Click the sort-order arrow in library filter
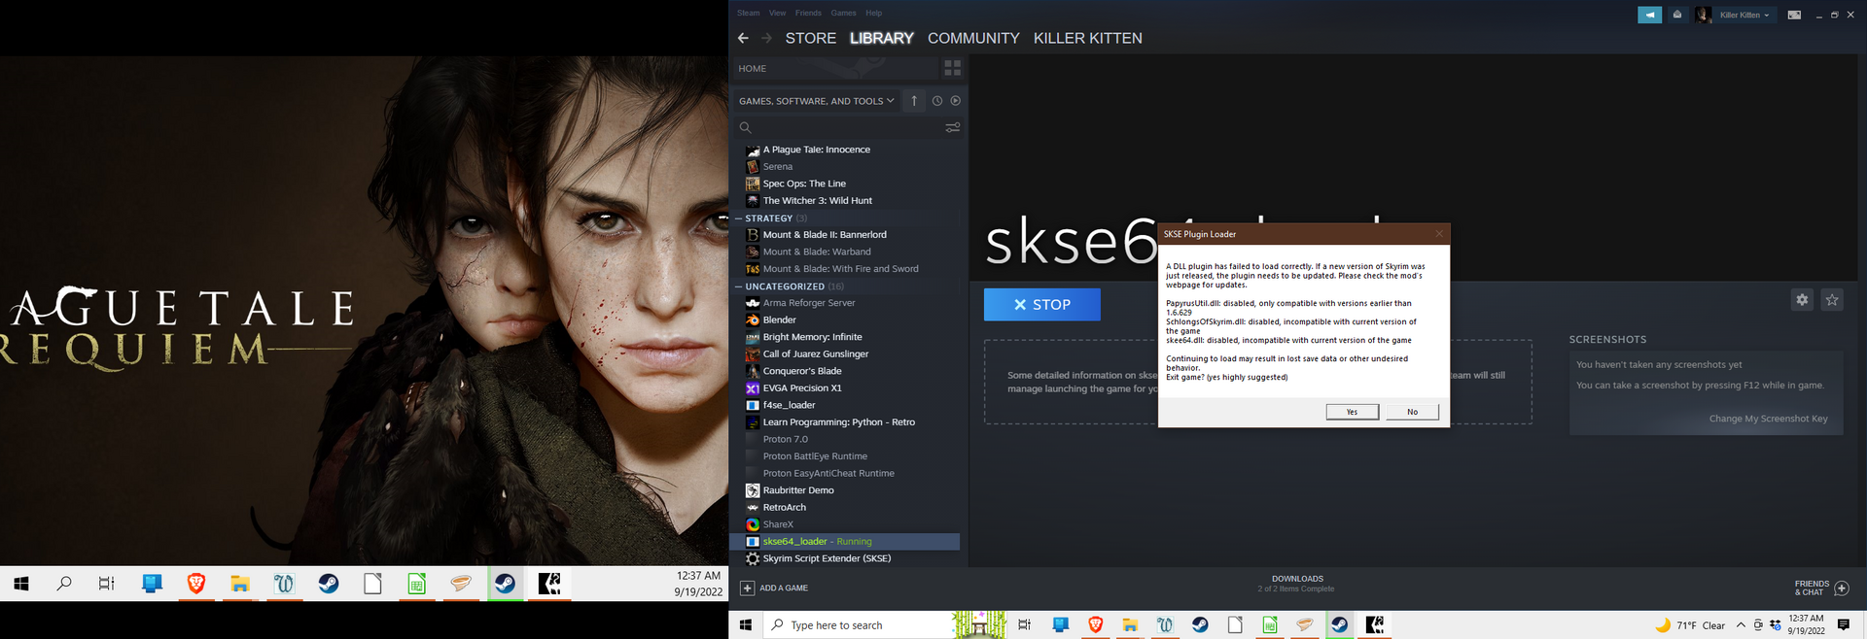 point(914,101)
